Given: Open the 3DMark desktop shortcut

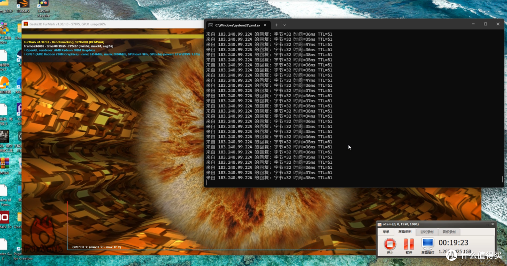Looking at the screenshot, I should click(x=23, y=7).
